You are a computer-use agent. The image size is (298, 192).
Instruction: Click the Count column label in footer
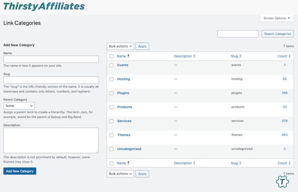(282, 163)
